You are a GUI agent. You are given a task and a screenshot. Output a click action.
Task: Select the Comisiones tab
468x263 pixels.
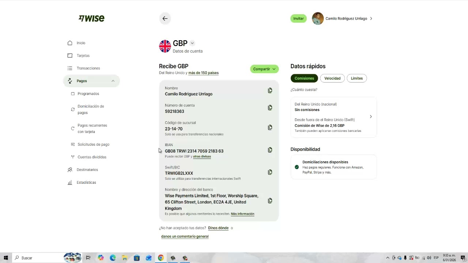click(304, 79)
